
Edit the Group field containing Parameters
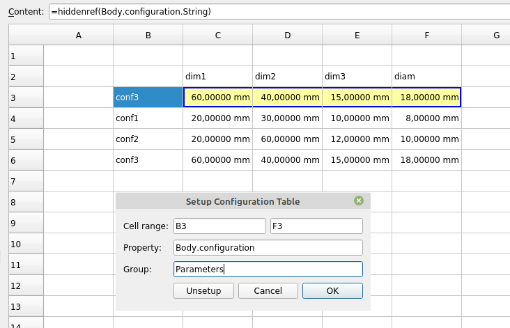pos(268,270)
